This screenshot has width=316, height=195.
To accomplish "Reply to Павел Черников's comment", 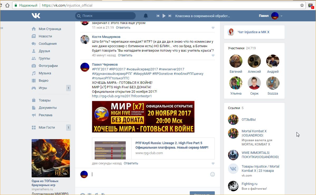I will click(x=131, y=163).
